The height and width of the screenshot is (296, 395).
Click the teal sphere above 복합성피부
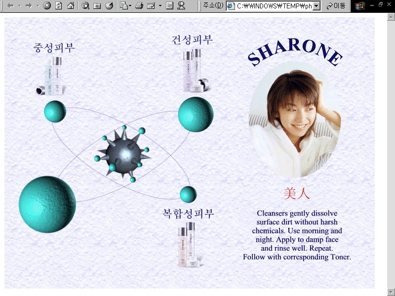(188, 194)
